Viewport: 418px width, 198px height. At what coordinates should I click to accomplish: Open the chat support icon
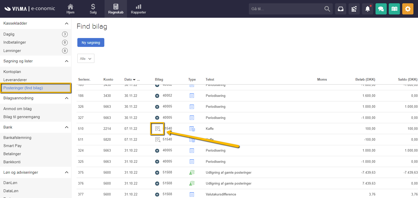pyautogui.click(x=381, y=9)
